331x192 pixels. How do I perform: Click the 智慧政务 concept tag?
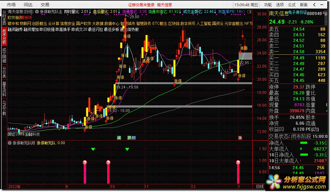(x=144, y=24)
